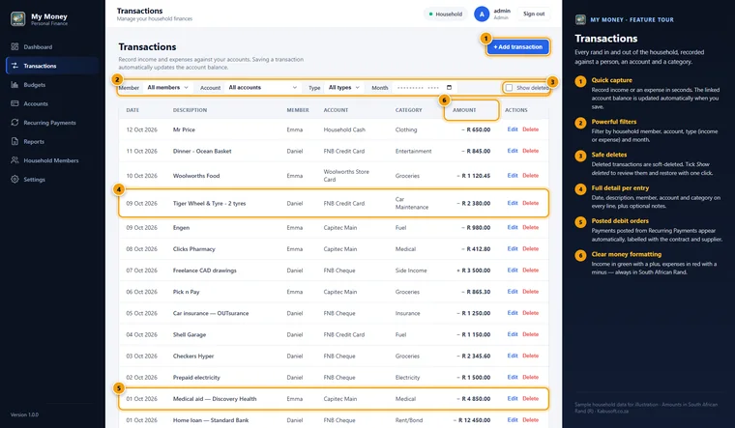Edit the Pick n Pay transaction
This screenshot has width=735, height=428.
[513, 291]
